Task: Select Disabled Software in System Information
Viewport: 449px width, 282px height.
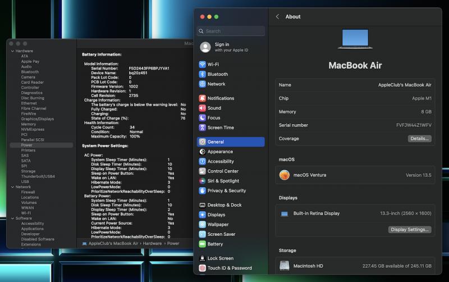Action: click(38, 239)
